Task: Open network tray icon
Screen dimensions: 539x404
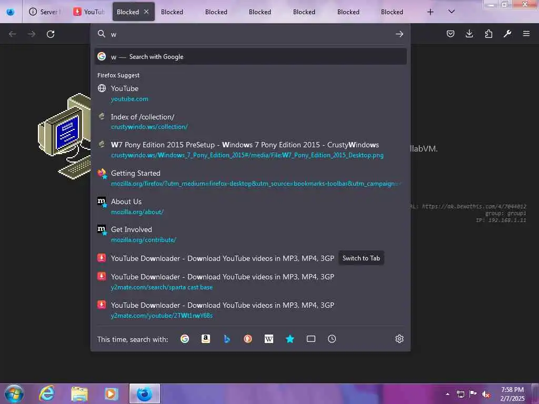Action: pos(460,394)
